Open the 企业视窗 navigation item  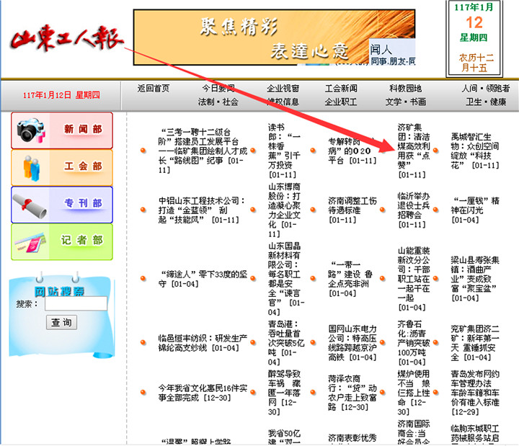tap(283, 88)
